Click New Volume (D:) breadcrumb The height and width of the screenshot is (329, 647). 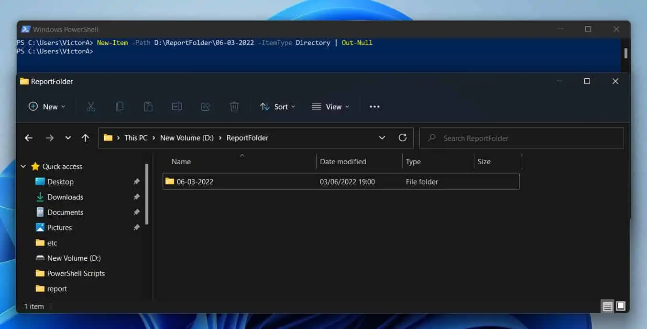tap(187, 138)
